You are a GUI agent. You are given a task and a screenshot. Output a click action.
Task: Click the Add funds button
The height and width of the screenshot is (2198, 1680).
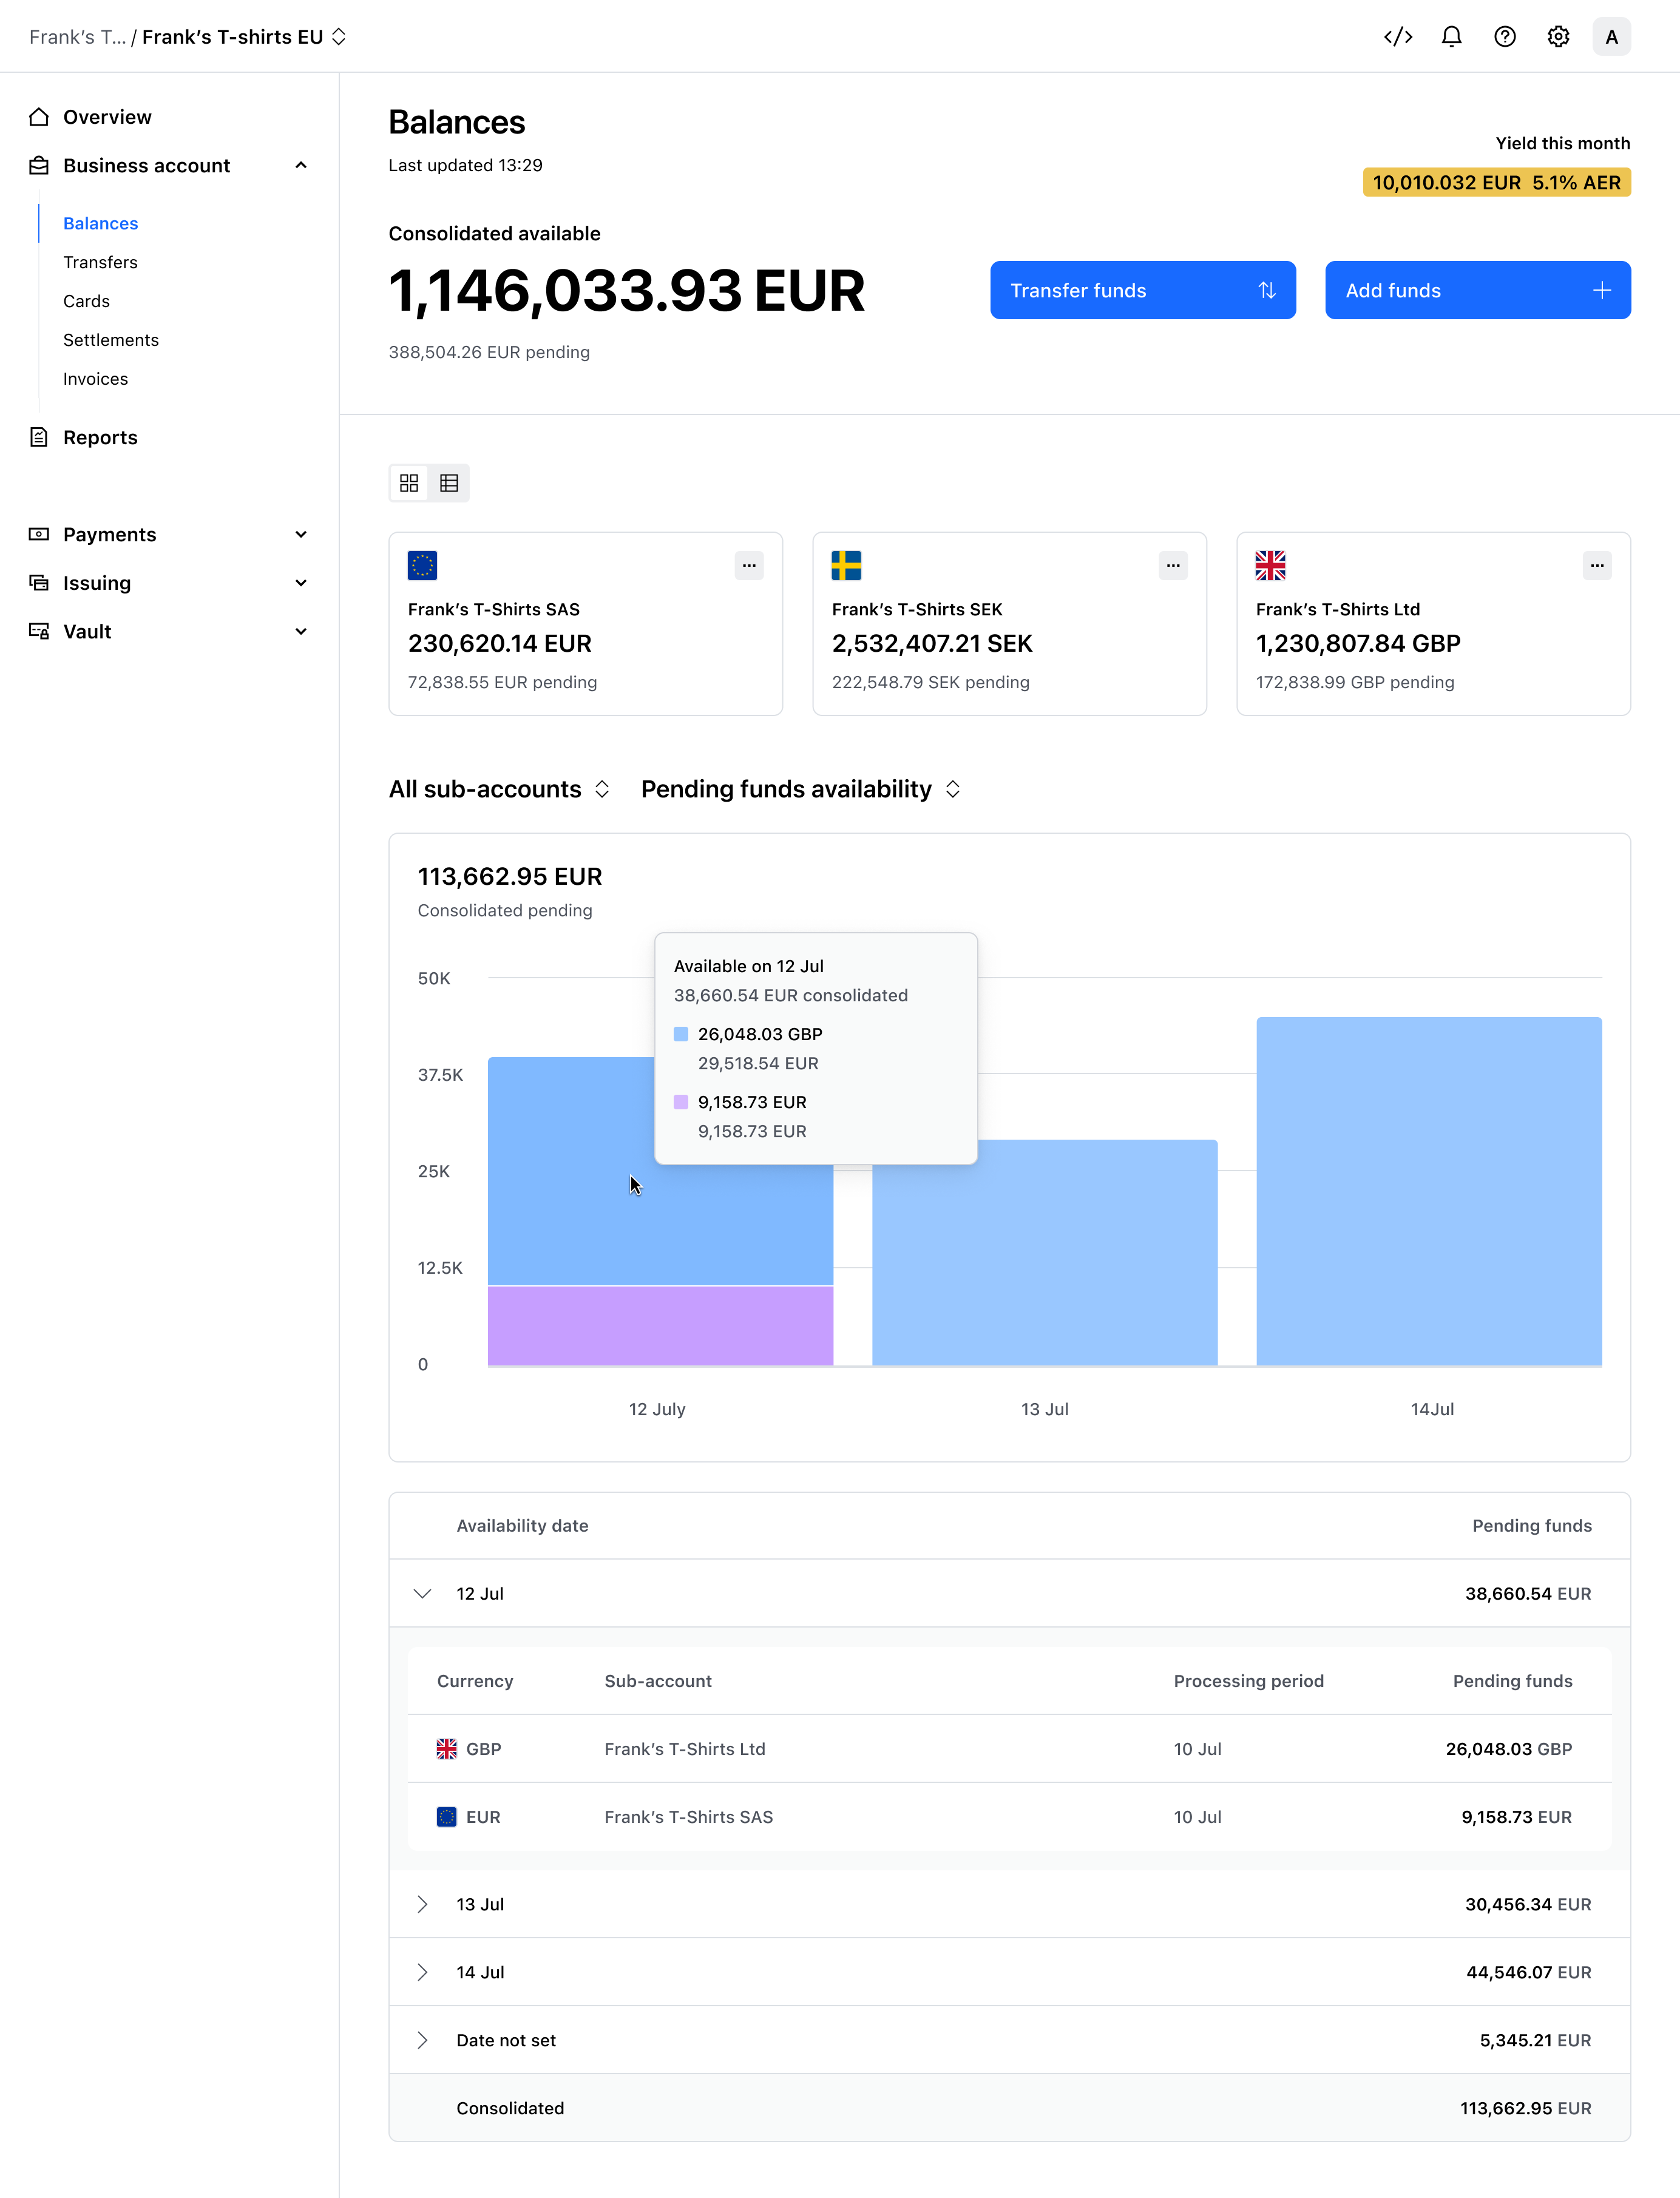click(1478, 290)
